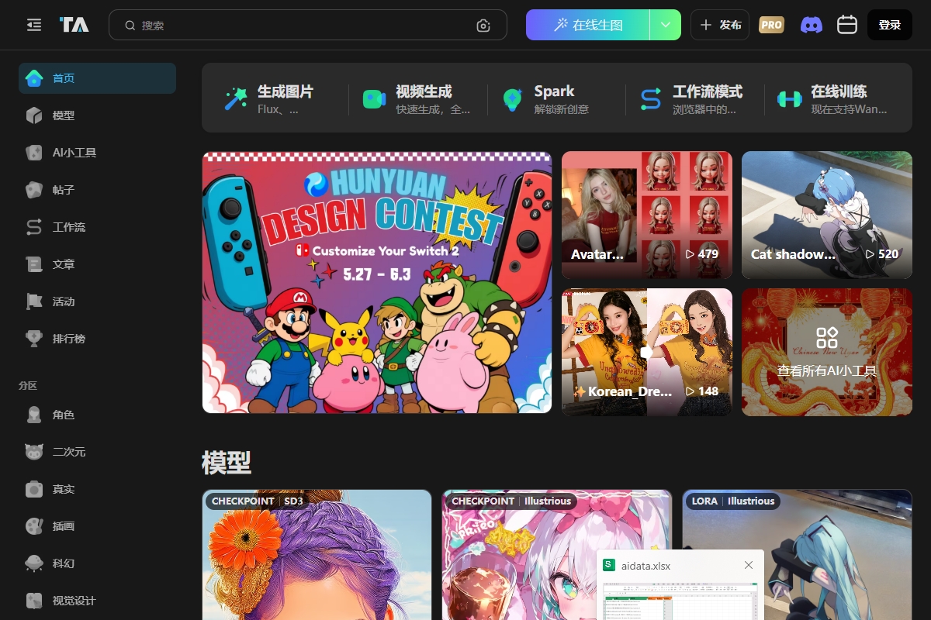Open AI小工具 in the sidebar

[74, 153]
